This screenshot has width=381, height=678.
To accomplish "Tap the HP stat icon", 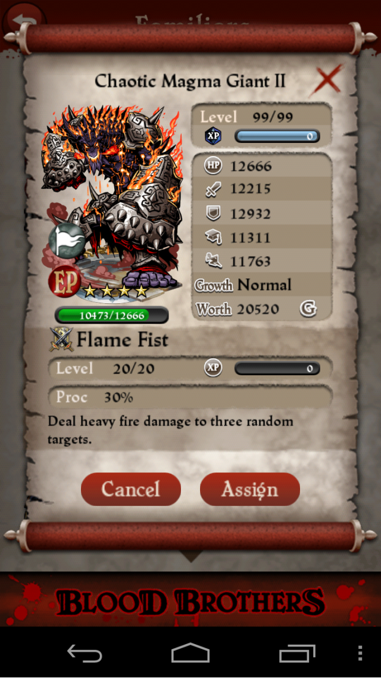I will point(213,166).
